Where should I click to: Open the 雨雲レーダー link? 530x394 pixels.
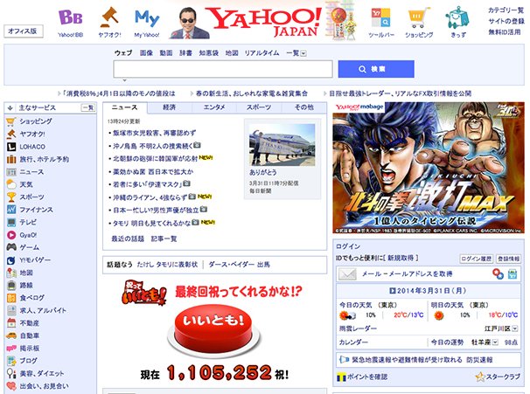click(x=358, y=328)
